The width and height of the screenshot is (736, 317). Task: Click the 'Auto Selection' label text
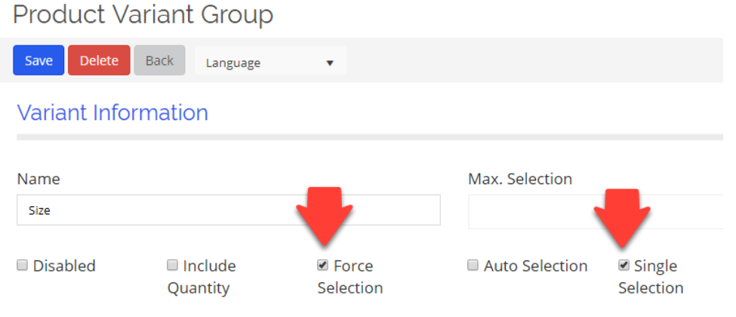(x=535, y=266)
